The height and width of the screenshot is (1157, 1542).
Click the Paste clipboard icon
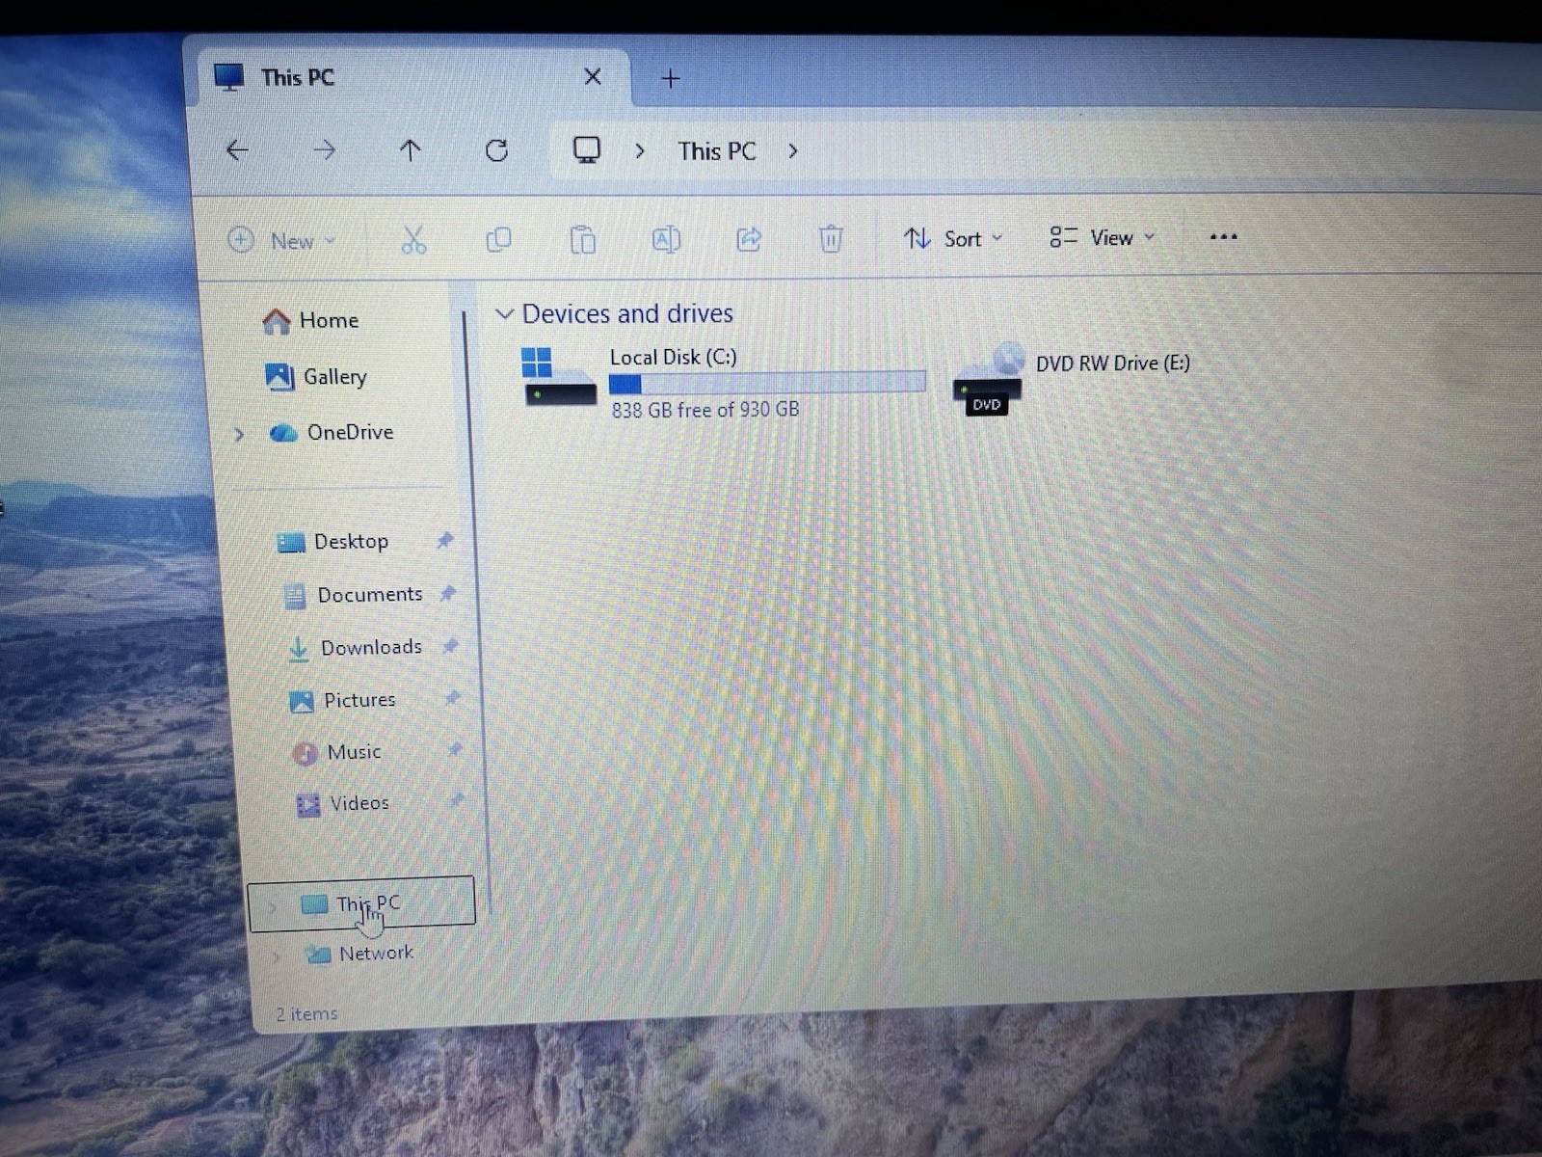point(582,239)
